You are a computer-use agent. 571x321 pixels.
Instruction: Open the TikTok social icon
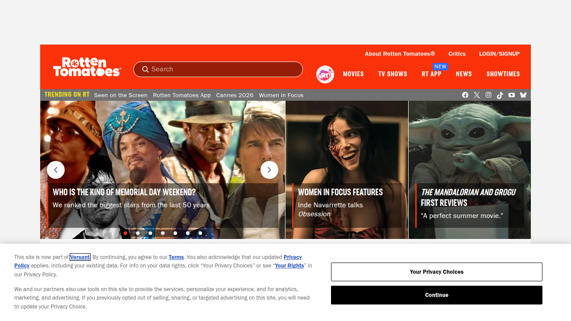pyautogui.click(x=500, y=95)
